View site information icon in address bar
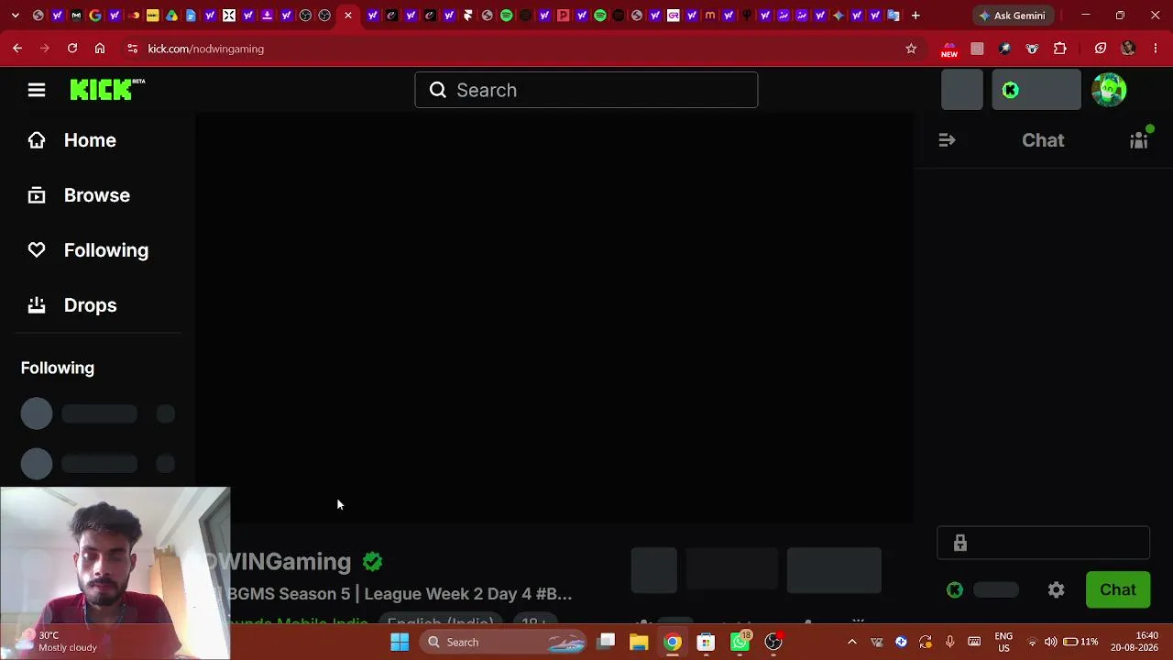1173x660 pixels. coord(133,49)
